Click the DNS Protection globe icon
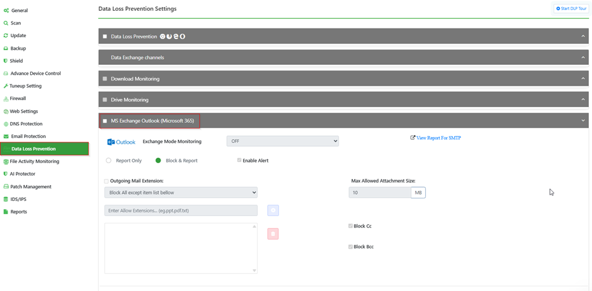The height and width of the screenshot is (291, 592). click(6, 124)
